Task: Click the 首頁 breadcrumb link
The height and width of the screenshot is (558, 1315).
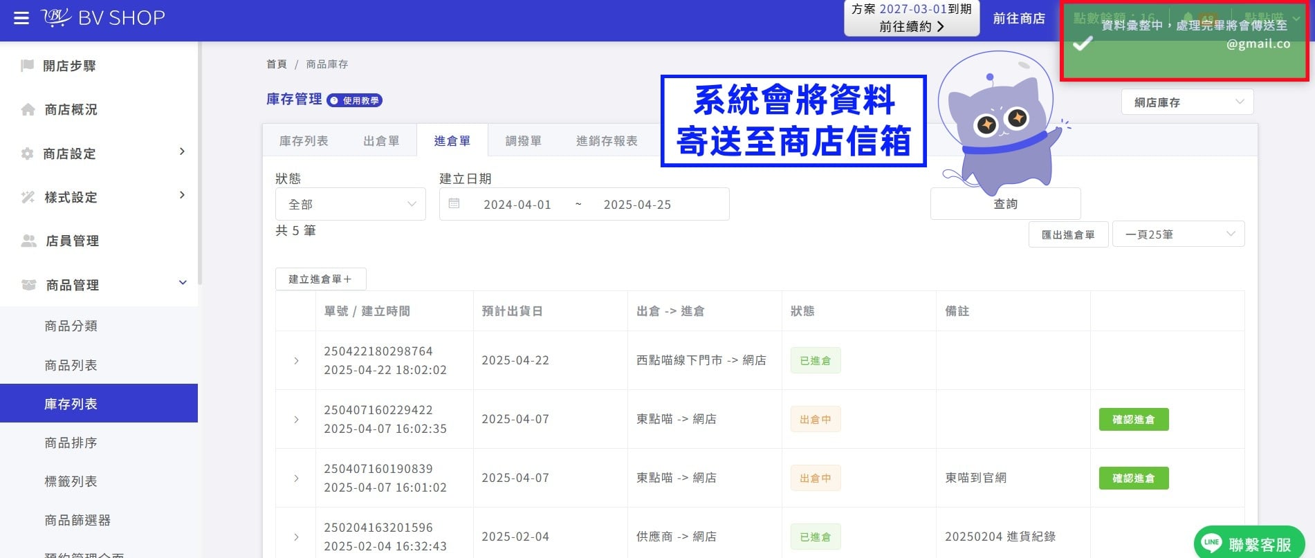Action: [277, 64]
